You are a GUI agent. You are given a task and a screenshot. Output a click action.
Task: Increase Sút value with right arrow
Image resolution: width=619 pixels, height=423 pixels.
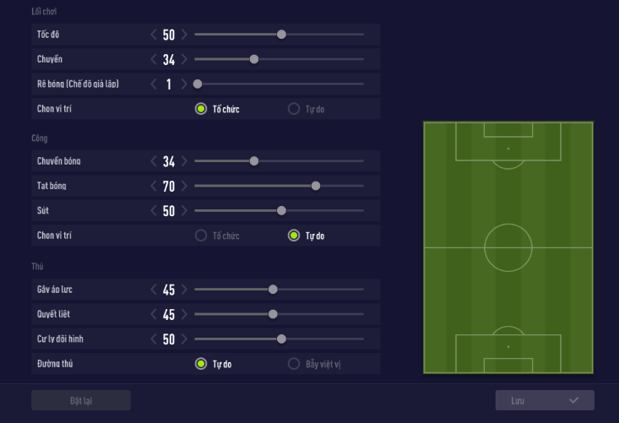[x=184, y=210]
